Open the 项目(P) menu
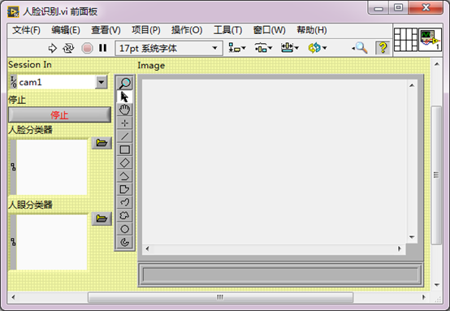 [x=146, y=30]
